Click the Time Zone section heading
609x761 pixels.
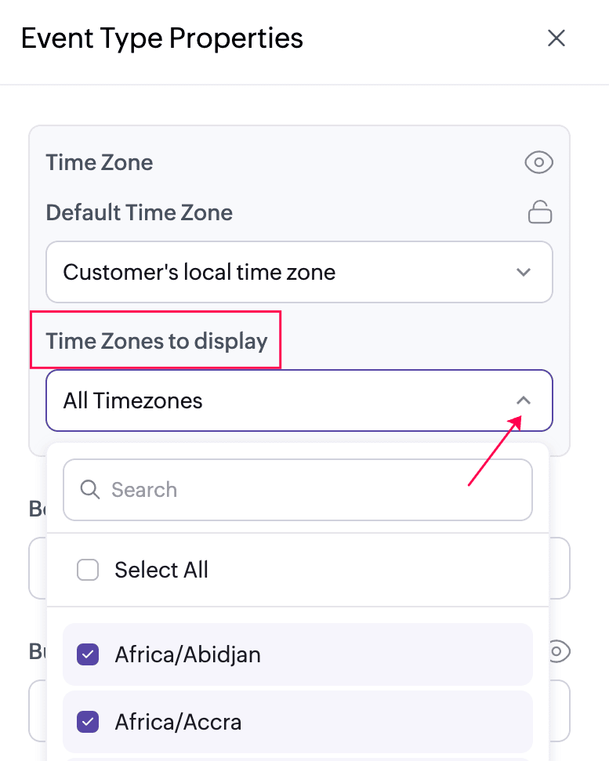[x=100, y=163]
